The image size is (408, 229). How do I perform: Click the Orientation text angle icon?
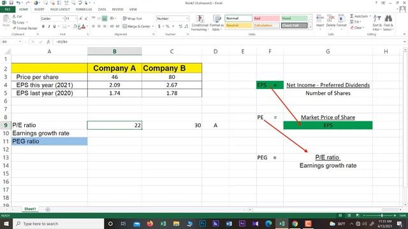point(112,18)
